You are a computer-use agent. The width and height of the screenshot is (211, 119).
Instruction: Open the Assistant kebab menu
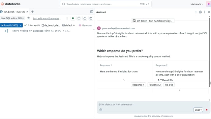coord(204,12)
